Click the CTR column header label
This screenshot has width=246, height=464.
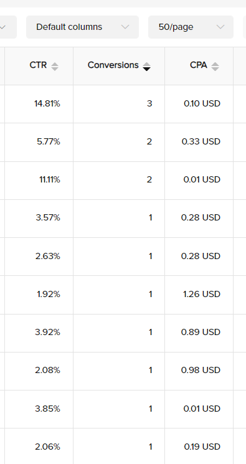click(x=38, y=65)
